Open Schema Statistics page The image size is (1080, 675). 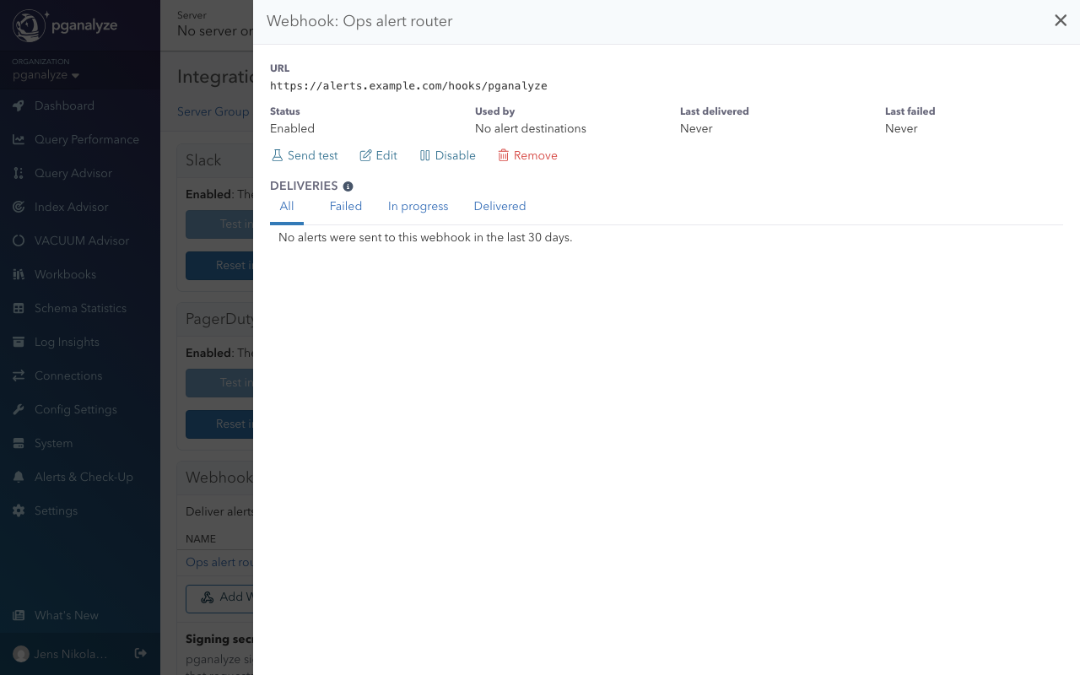tap(80, 308)
